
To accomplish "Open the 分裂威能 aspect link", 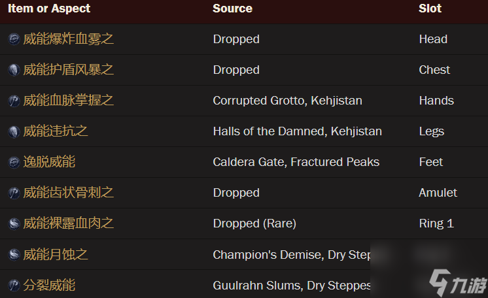I will (49, 285).
